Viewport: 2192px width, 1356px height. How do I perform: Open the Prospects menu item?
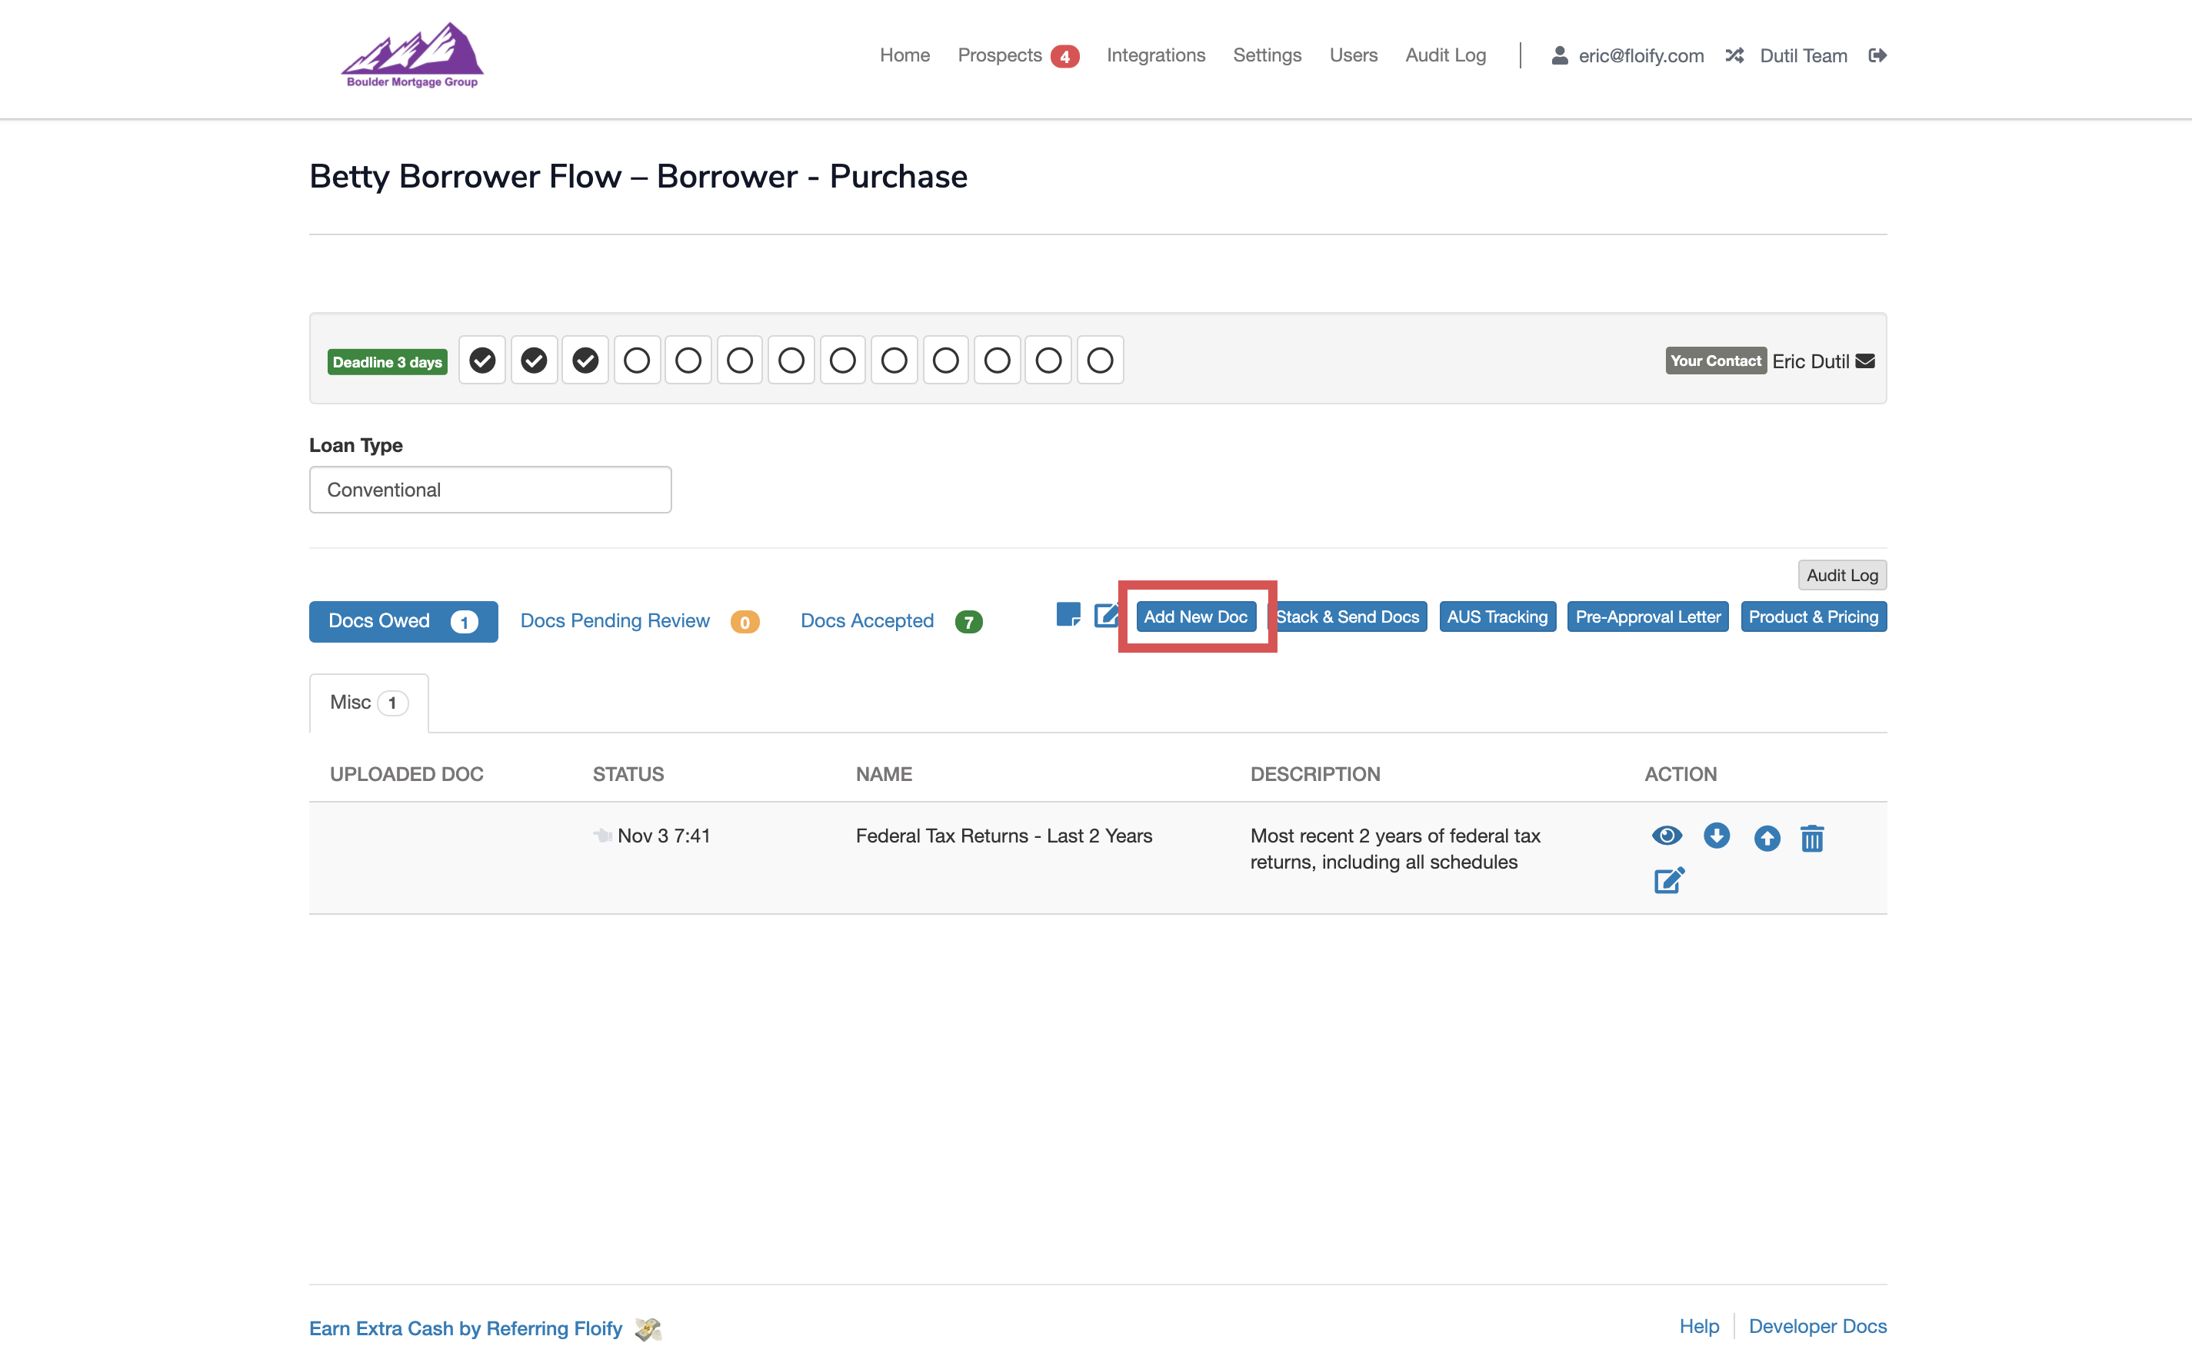point(998,55)
